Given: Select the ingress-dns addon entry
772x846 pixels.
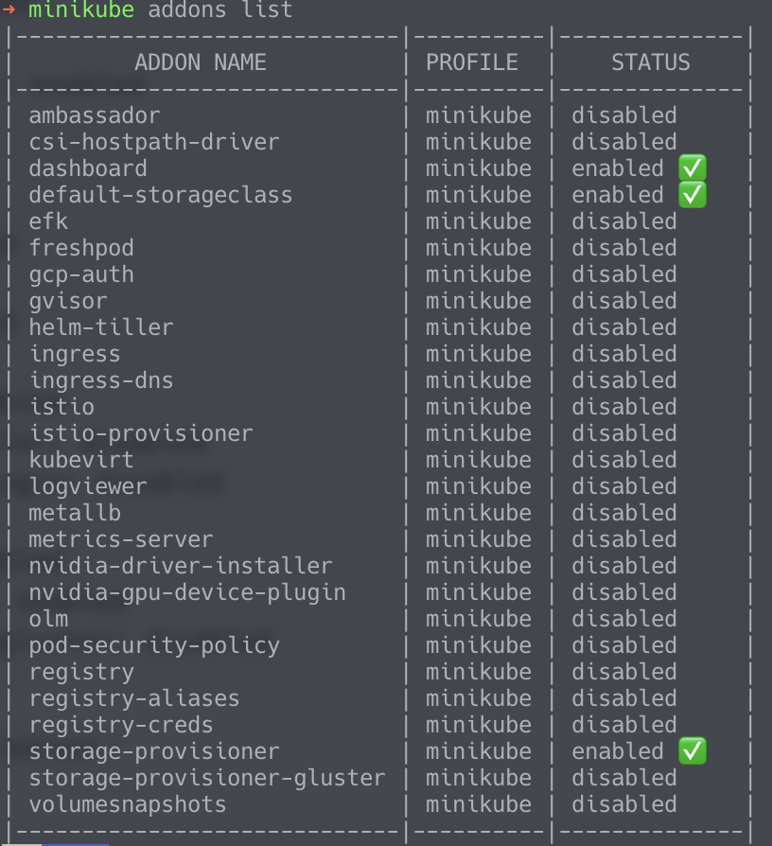Looking at the screenshot, I should (101, 380).
